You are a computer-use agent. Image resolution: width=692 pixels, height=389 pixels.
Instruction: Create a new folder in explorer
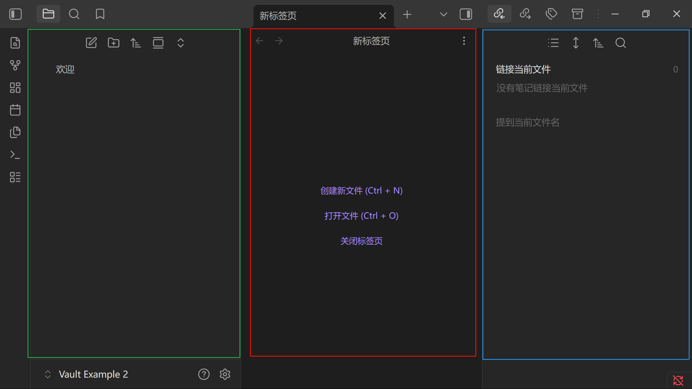(114, 43)
